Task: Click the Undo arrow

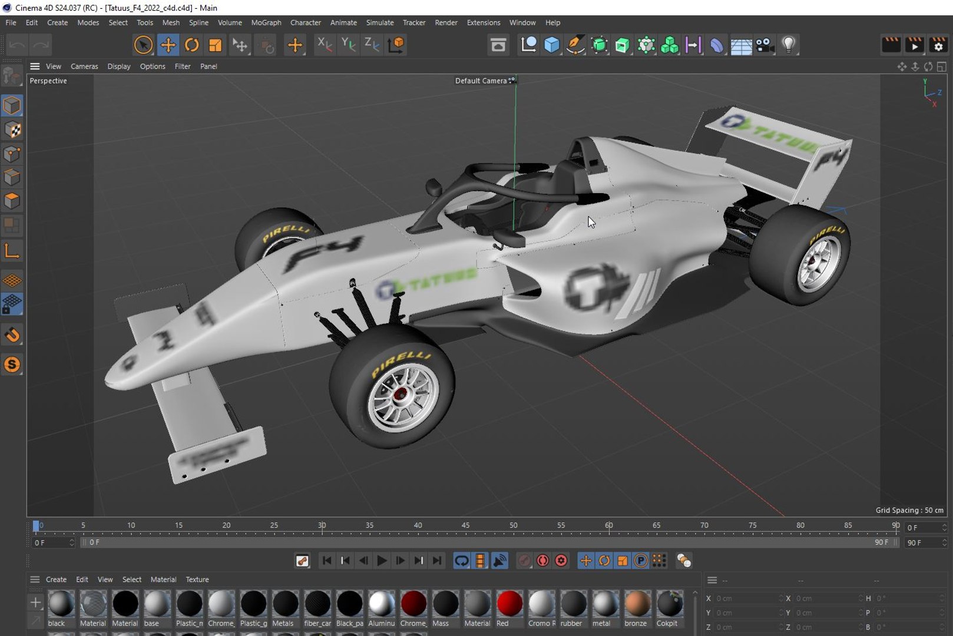Action: click(17, 45)
